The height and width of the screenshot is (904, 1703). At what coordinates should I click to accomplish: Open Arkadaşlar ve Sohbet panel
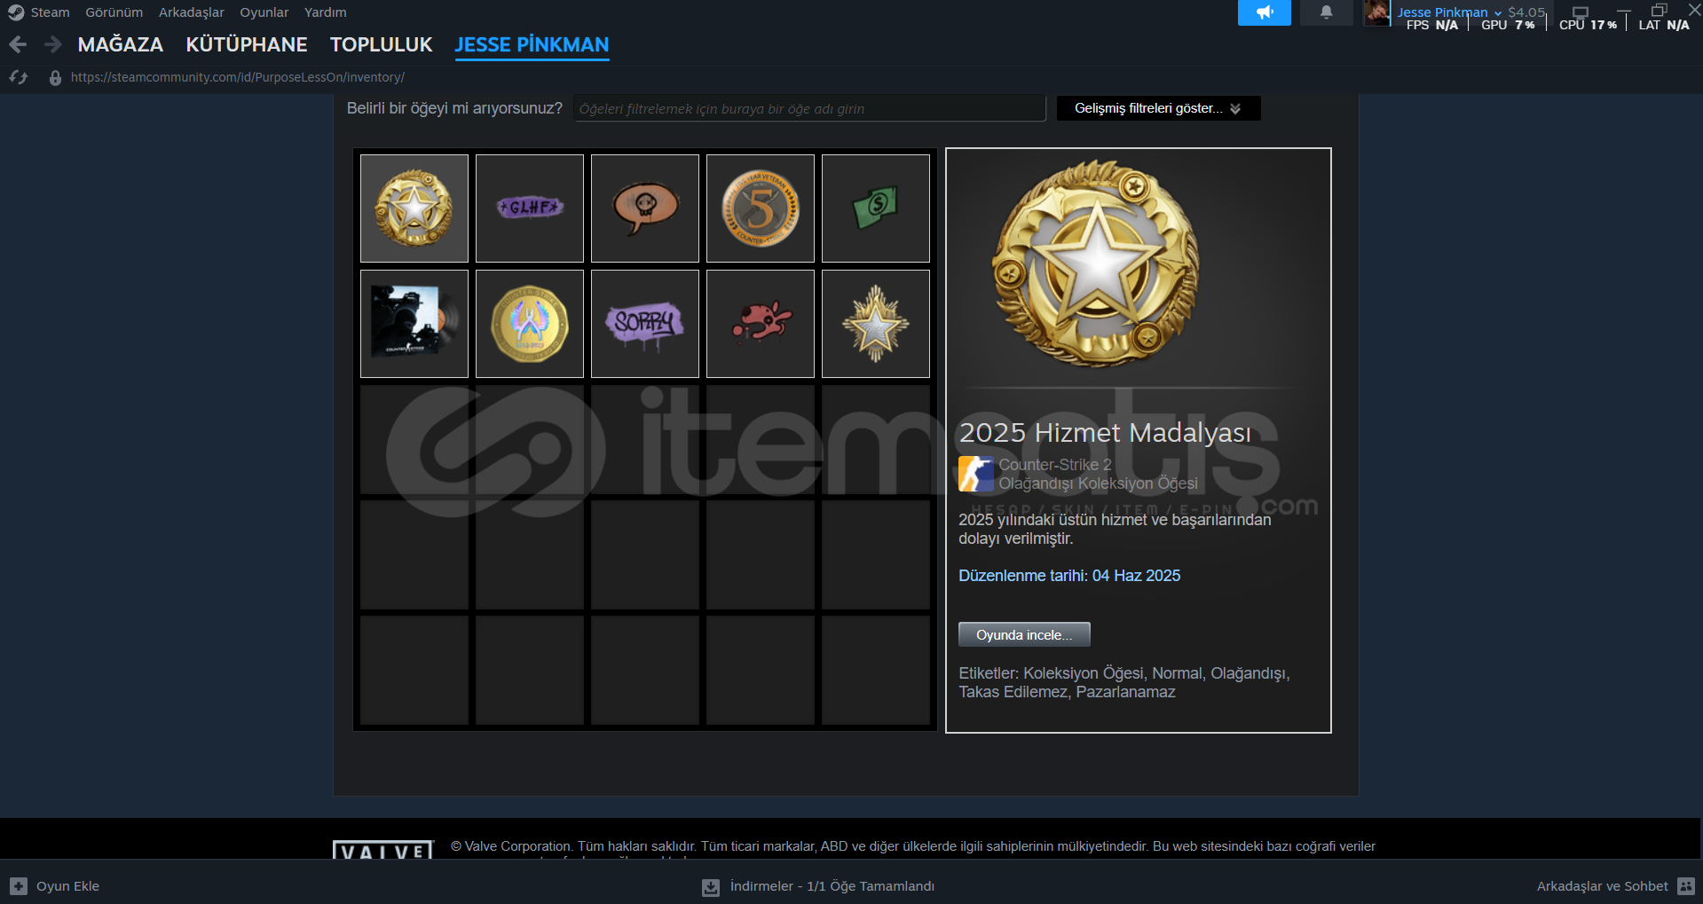coord(1602,886)
